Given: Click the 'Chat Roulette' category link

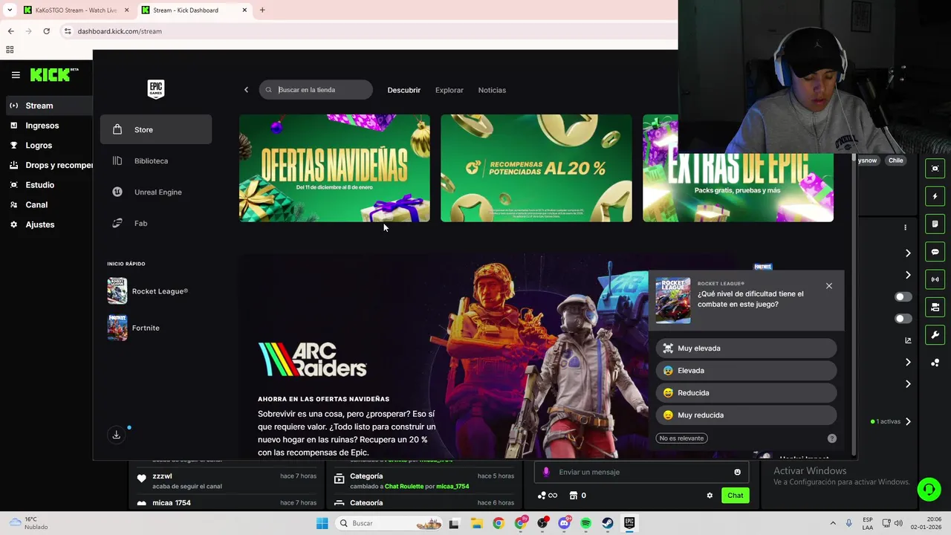Looking at the screenshot, I should click(x=406, y=487).
